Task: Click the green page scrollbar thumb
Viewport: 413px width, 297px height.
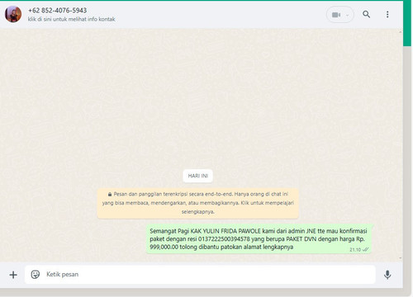Action: 407,24
